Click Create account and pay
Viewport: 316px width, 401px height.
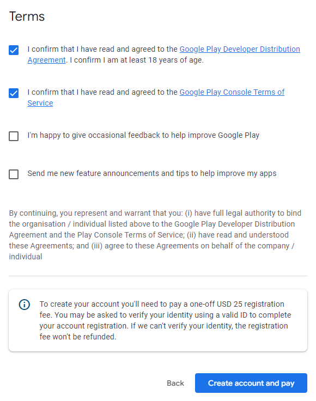(x=251, y=383)
